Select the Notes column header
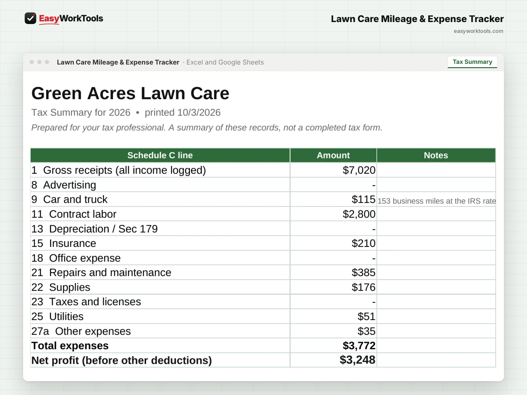This screenshot has height=395, width=527. [x=436, y=155]
